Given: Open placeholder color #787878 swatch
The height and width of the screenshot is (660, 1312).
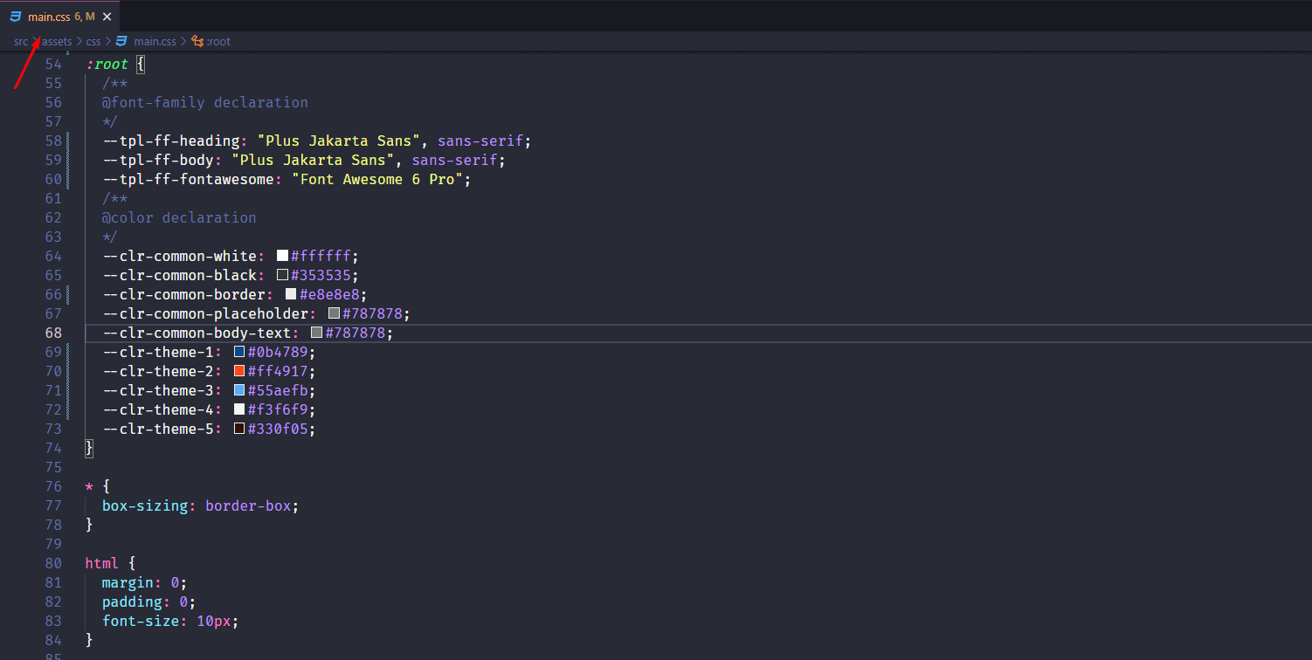Looking at the screenshot, I should [334, 313].
